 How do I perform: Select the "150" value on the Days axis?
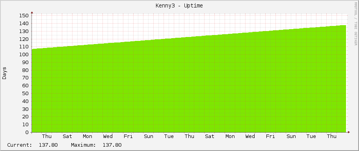point(24,16)
